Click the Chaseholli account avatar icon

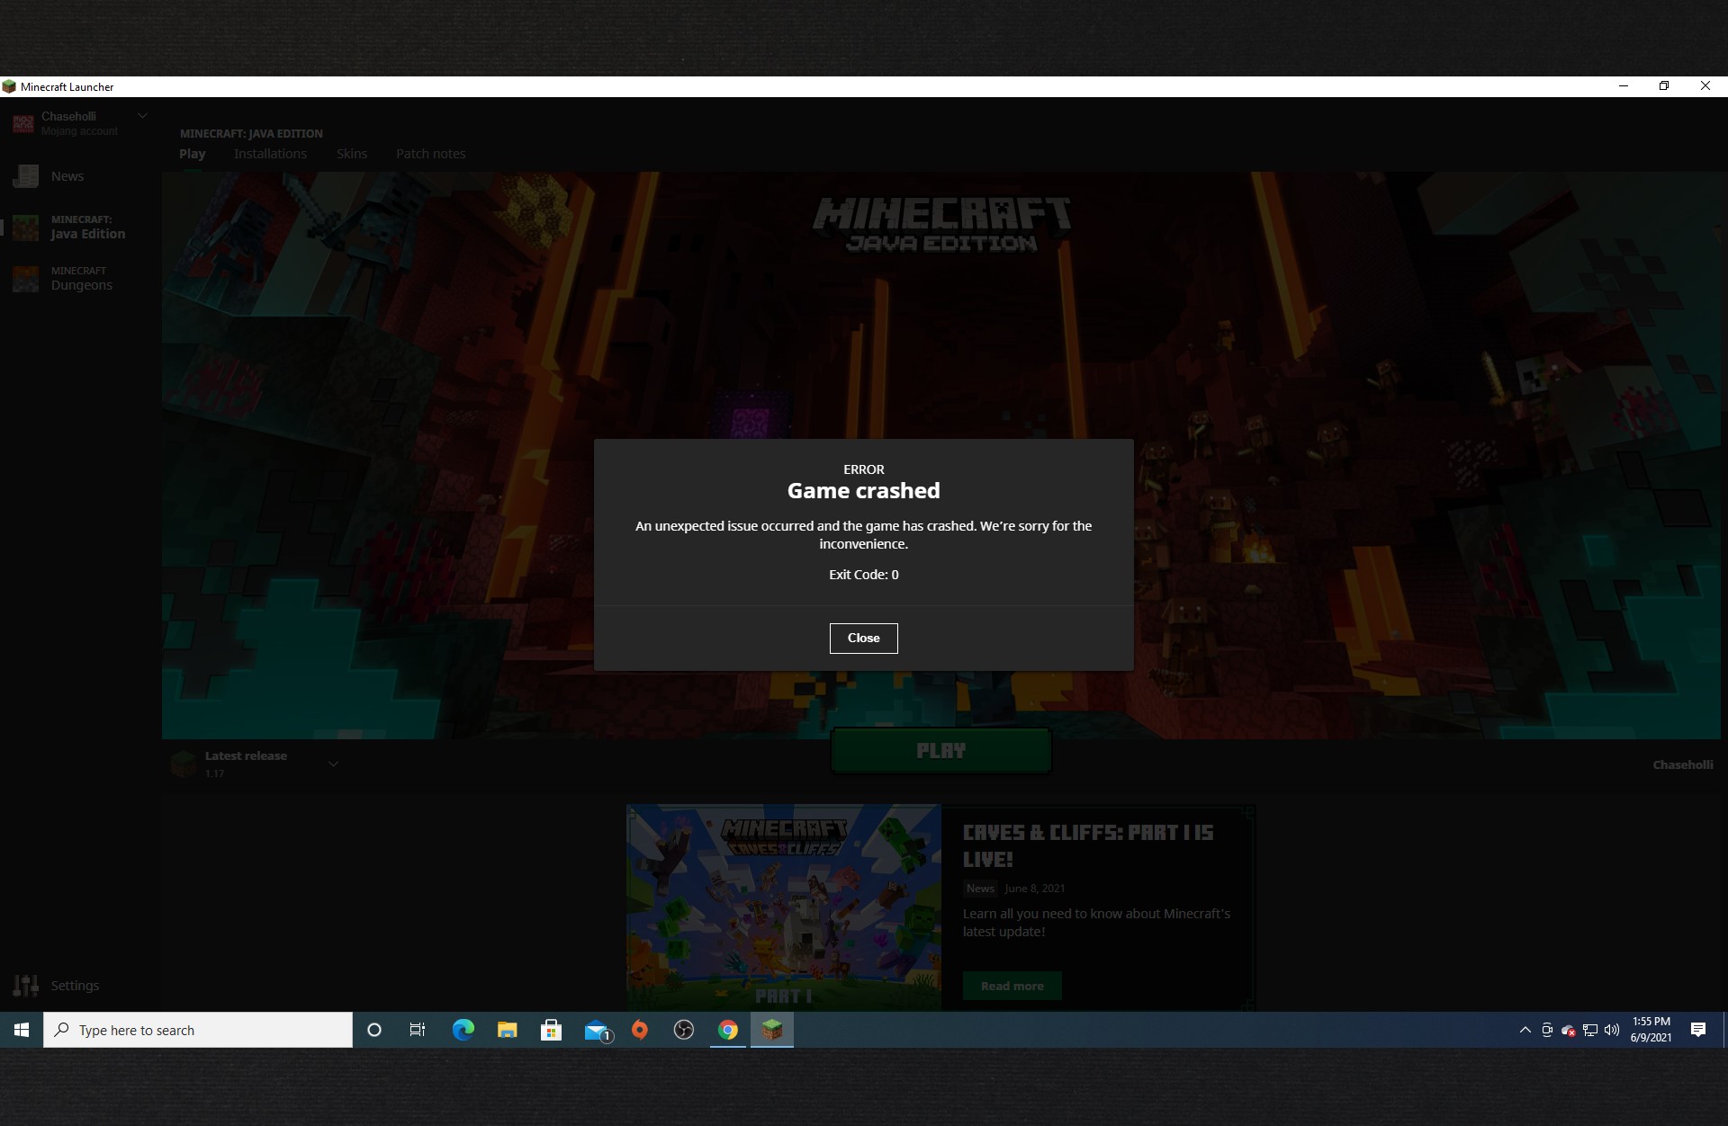(23, 123)
